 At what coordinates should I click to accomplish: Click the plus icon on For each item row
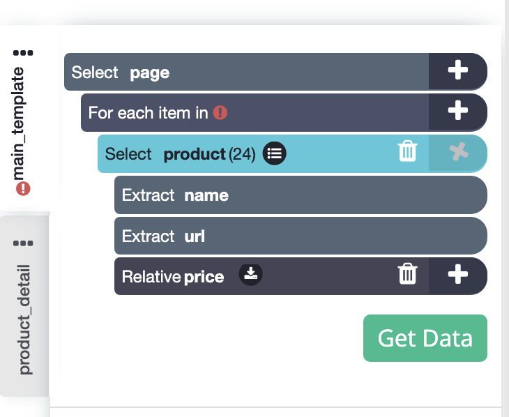[457, 112]
